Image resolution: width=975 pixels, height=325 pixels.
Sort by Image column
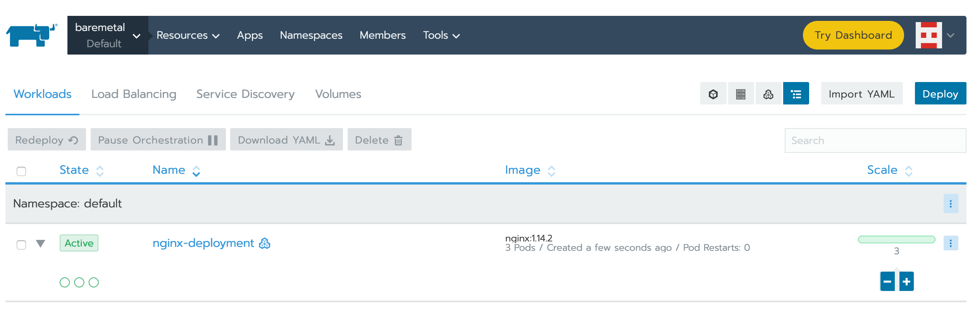click(530, 170)
